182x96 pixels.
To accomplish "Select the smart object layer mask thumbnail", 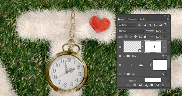I will pyautogui.click(x=153, y=46).
